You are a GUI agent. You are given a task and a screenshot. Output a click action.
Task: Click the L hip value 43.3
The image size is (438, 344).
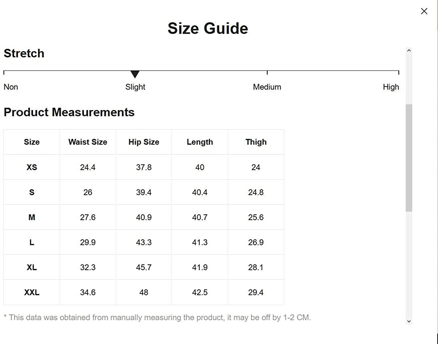click(144, 242)
